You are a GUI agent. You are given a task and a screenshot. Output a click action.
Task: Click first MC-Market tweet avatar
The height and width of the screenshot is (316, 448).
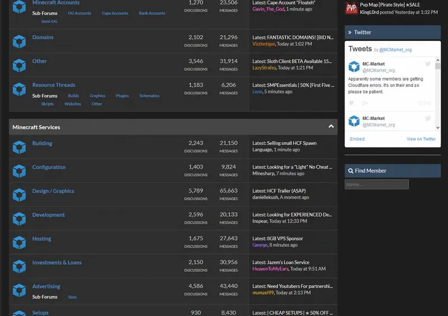pyautogui.click(x=354, y=67)
